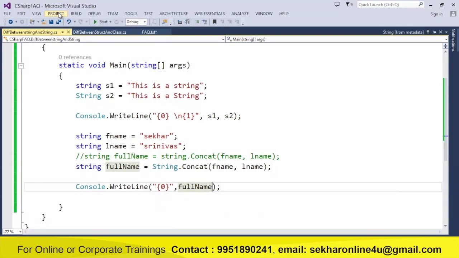Click the Save All toolbar icon
The height and width of the screenshot is (258, 459).
coord(58,22)
